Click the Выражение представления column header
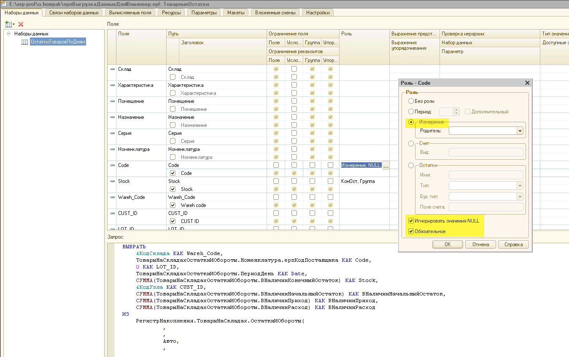This screenshot has width=569, height=357. [415, 34]
